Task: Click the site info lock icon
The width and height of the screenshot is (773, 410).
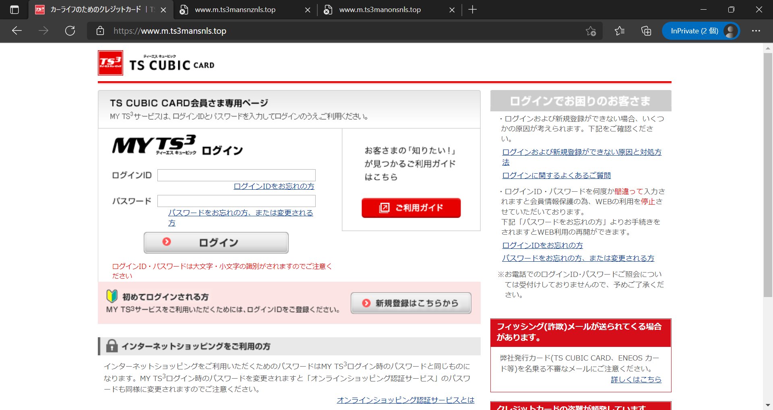Action: 100,31
